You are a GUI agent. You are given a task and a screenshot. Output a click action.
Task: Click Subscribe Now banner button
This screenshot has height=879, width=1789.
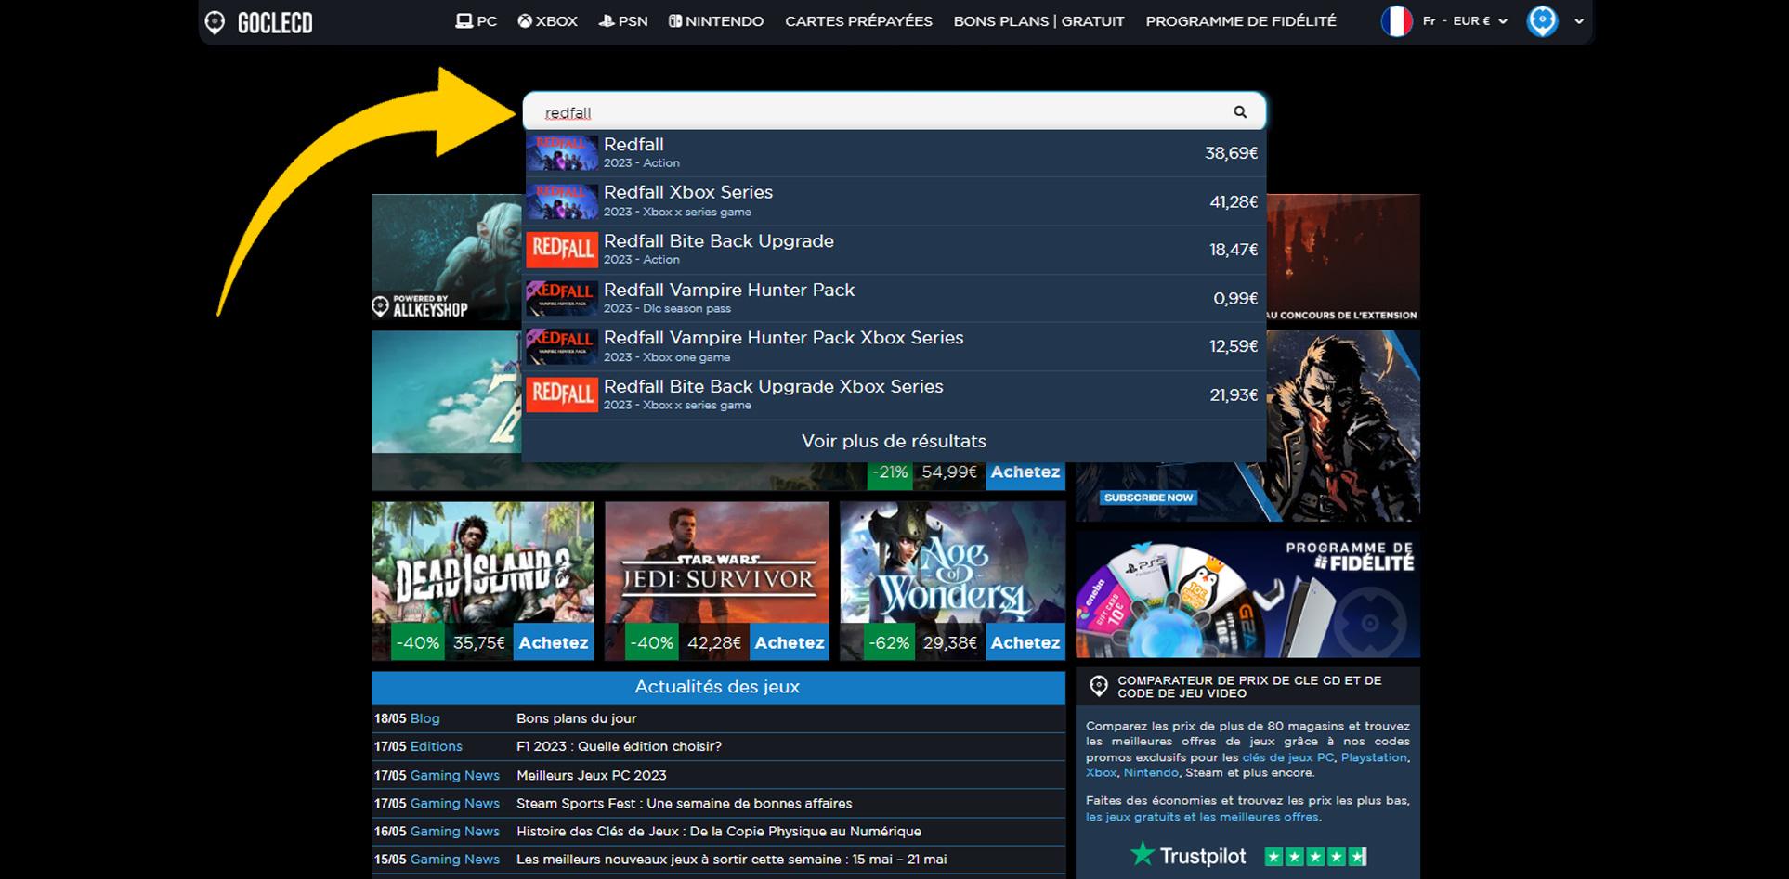[1149, 498]
